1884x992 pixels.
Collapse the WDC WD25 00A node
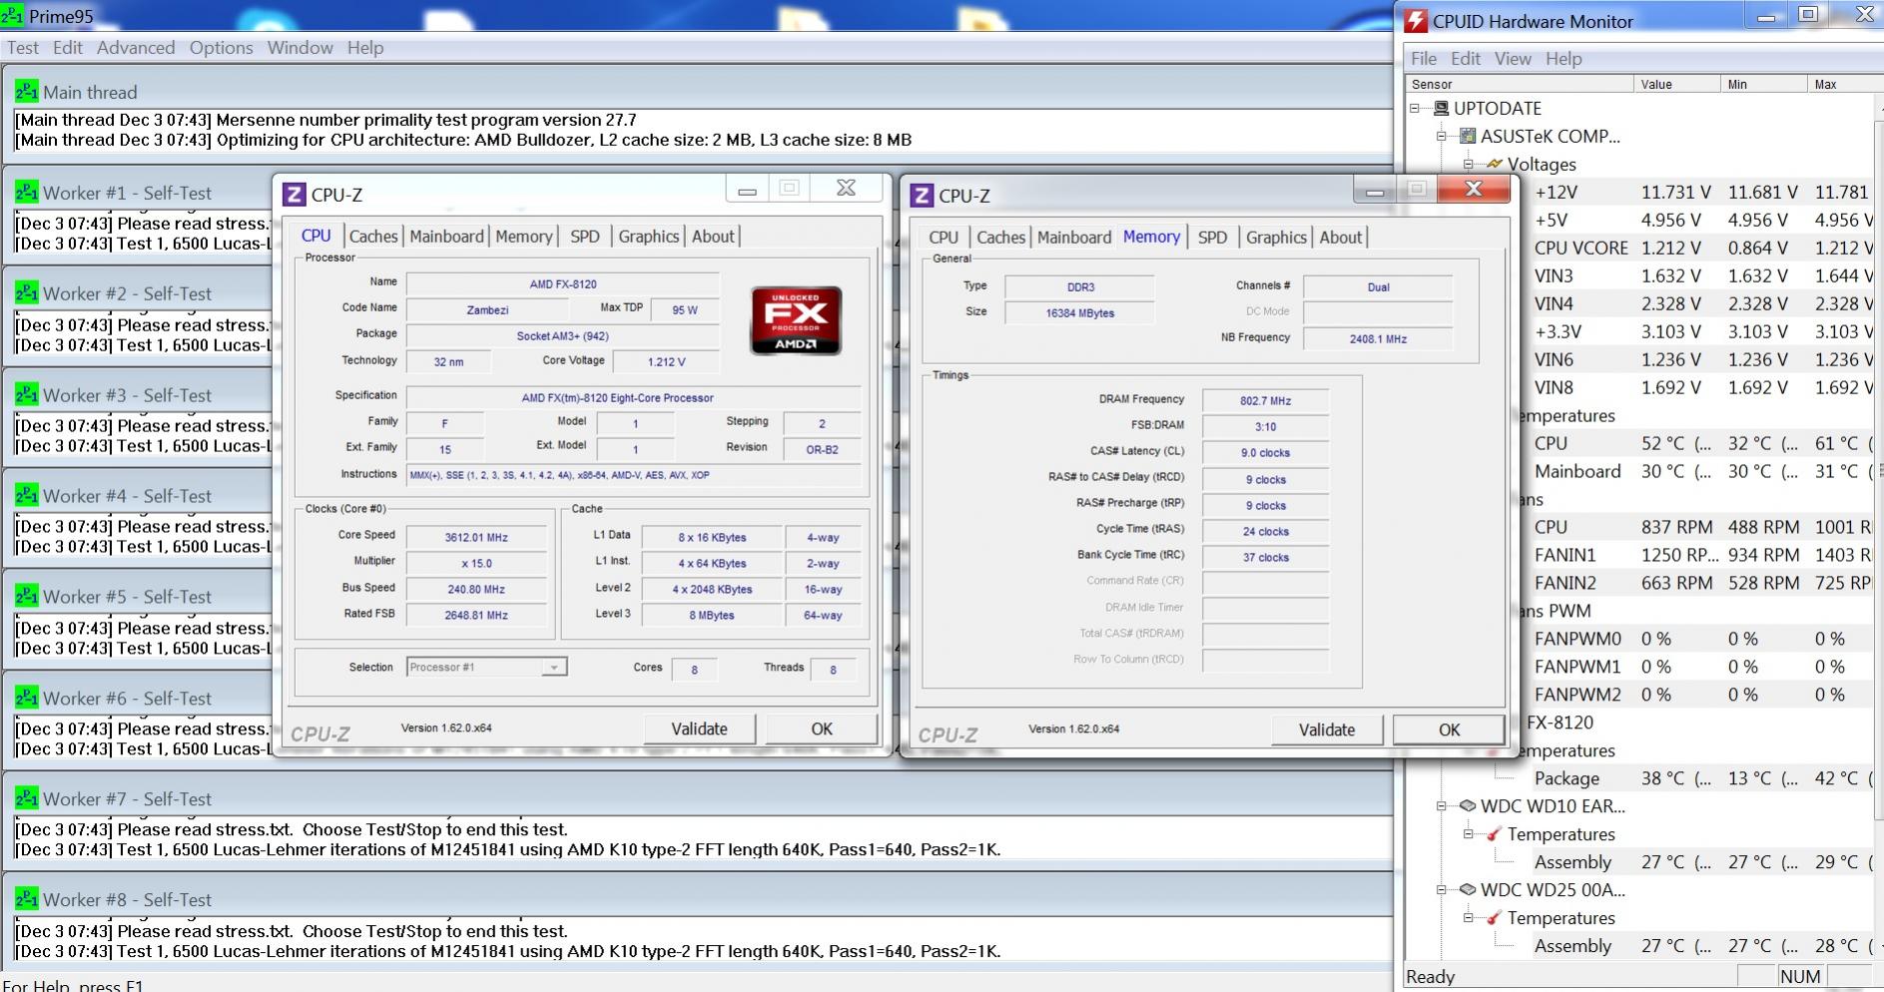[1442, 890]
